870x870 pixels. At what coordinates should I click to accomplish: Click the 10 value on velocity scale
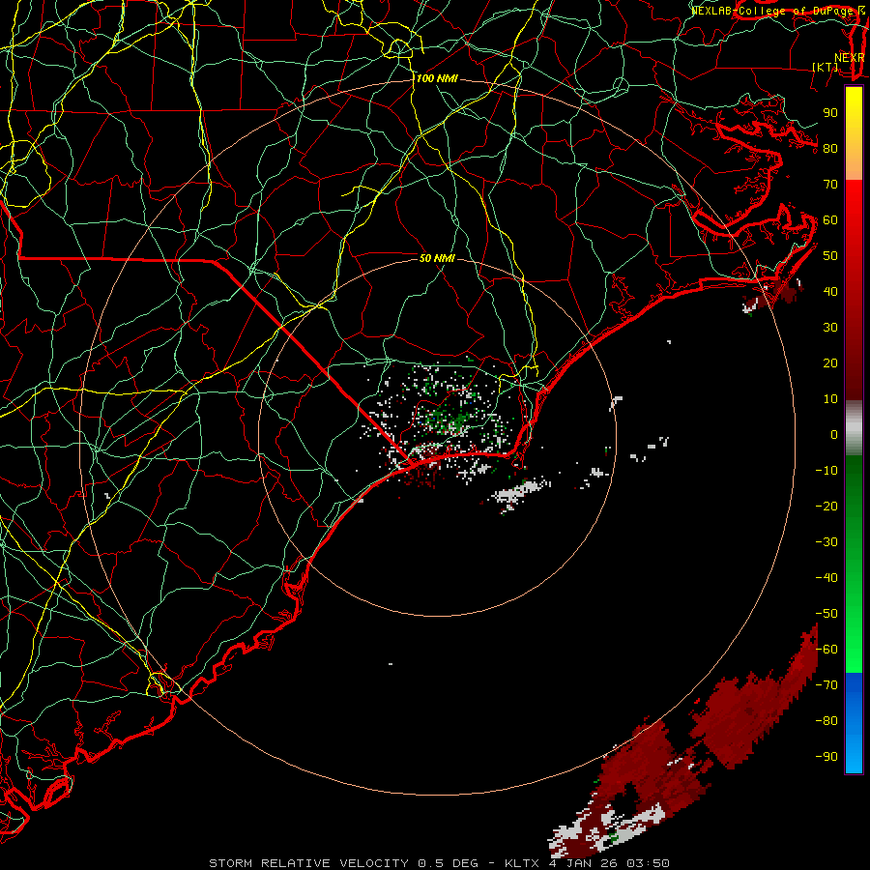click(x=830, y=399)
